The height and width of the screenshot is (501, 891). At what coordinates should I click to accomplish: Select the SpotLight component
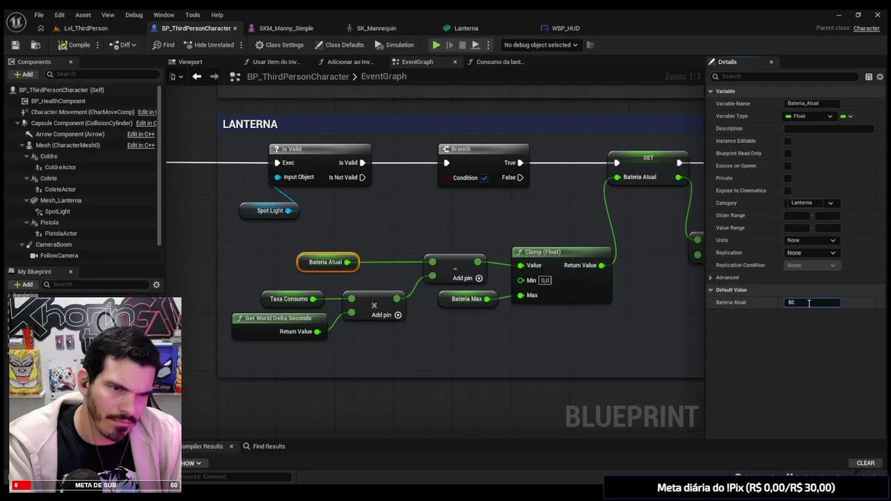57,212
